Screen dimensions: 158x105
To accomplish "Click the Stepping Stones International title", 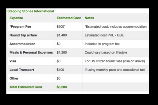I will coord(31,11).
